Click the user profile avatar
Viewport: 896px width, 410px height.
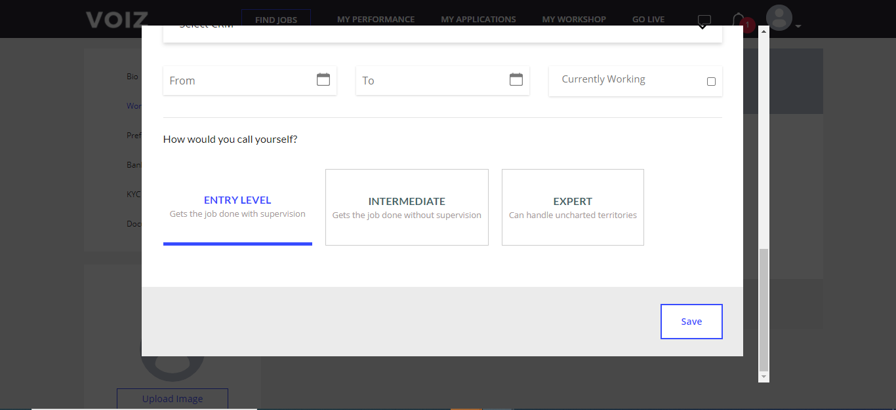click(779, 18)
